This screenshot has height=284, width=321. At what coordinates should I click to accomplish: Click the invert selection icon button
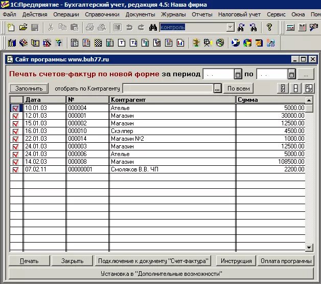(x=309, y=89)
